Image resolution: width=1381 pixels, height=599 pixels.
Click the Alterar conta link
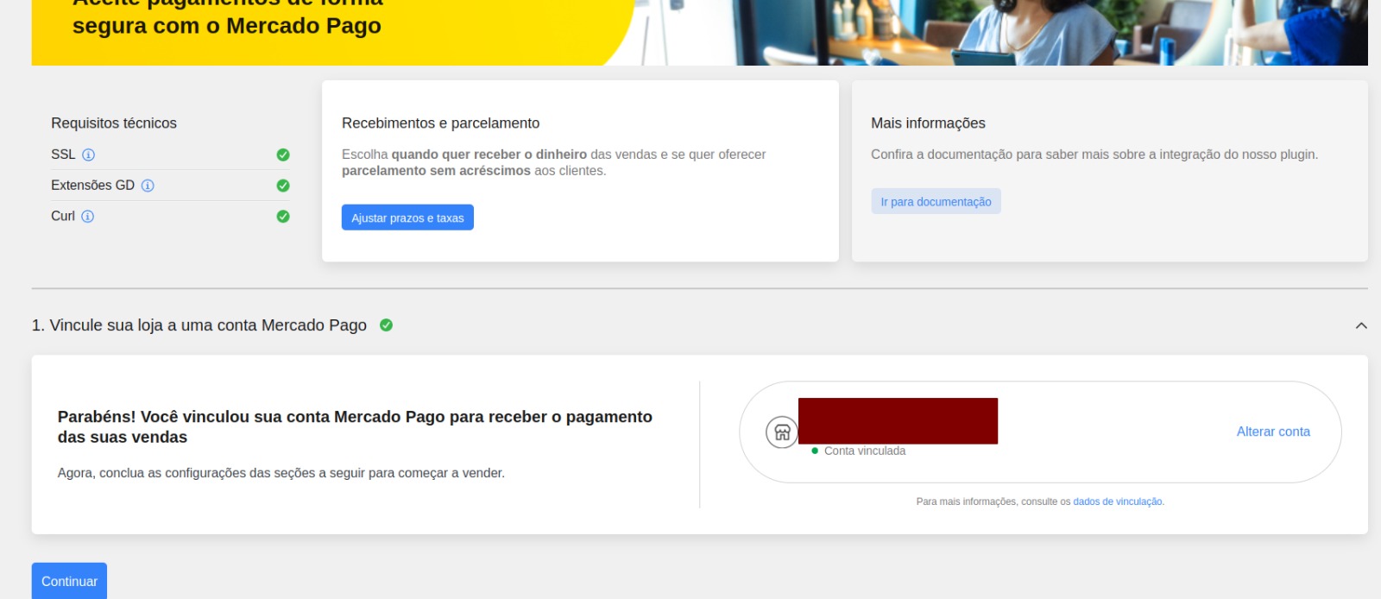click(1273, 432)
